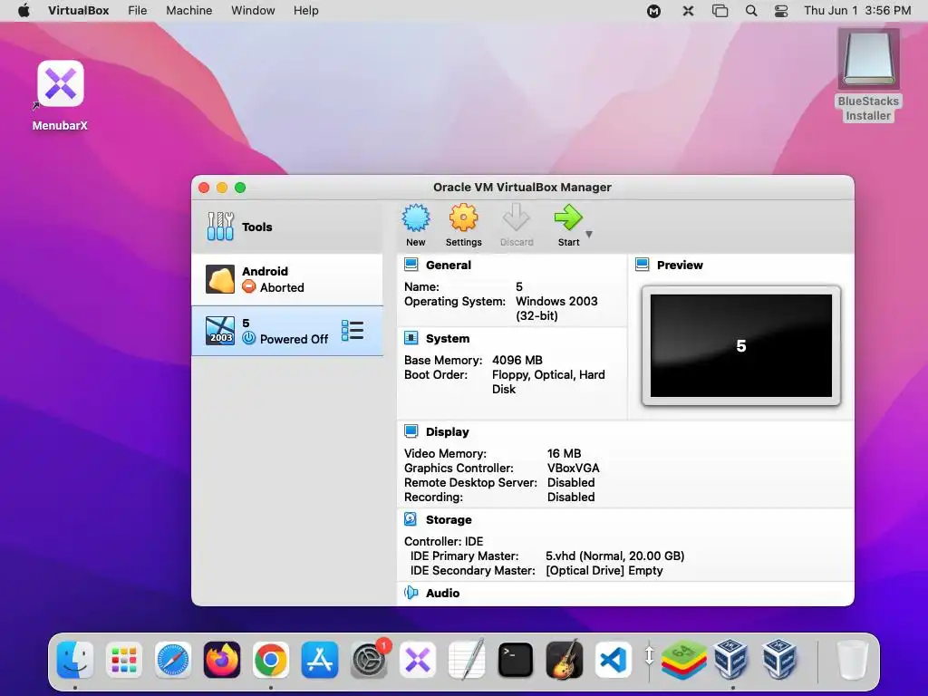Click the Boot Order Floppy, Optical value
Viewport: 928px width, 696px height.
pos(548,382)
